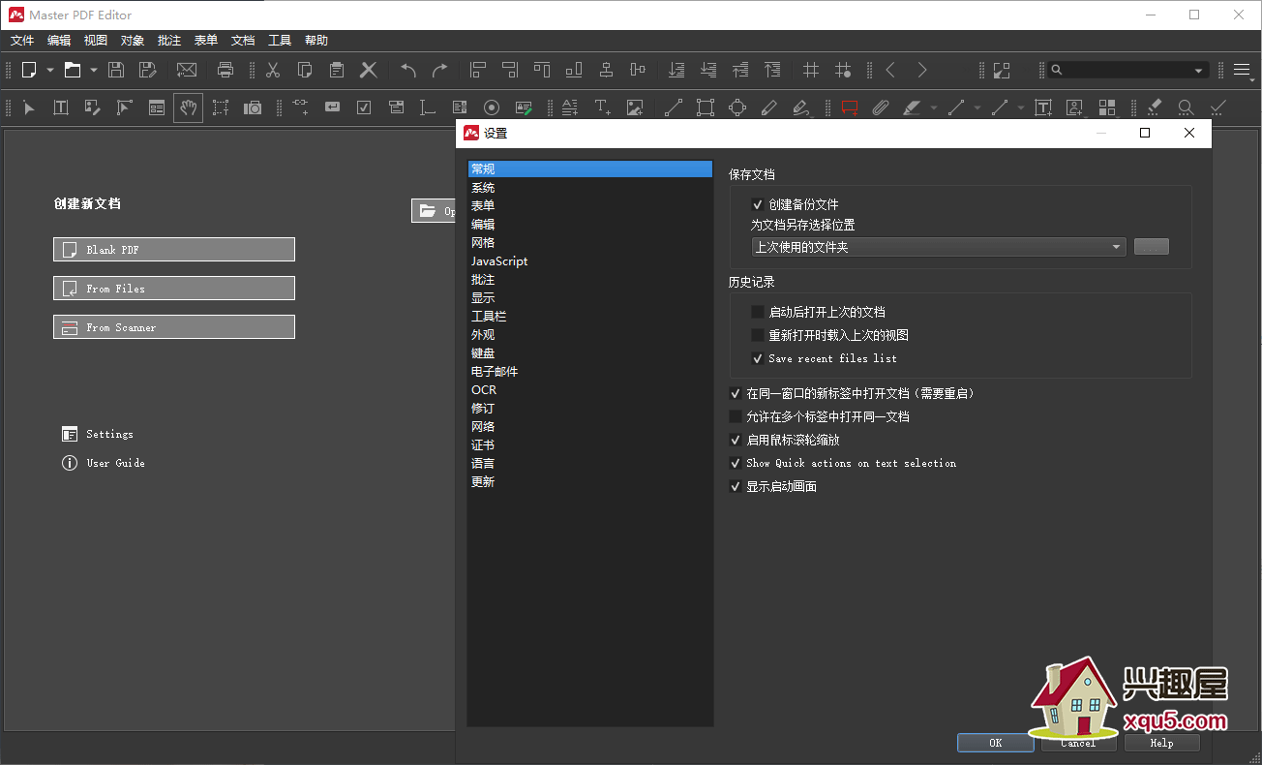The width and height of the screenshot is (1262, 765).
Task: Toggle Show Quick actions on text selection
Action: (x=735, y=463)
